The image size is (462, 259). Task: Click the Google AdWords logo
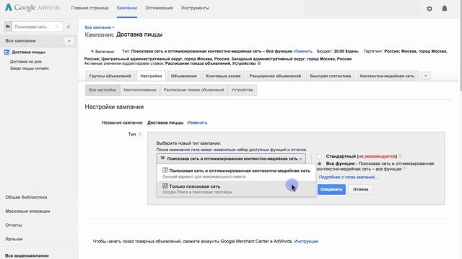pyautogui.click(x=32, y=8)
